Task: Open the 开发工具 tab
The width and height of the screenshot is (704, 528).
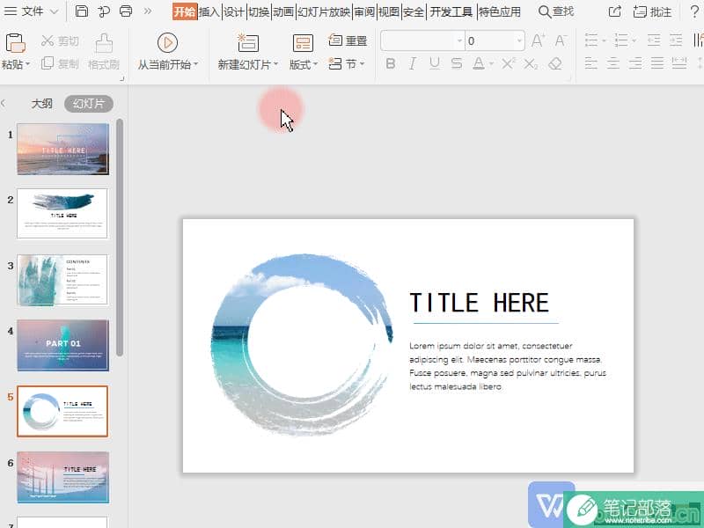Action: 451,11
